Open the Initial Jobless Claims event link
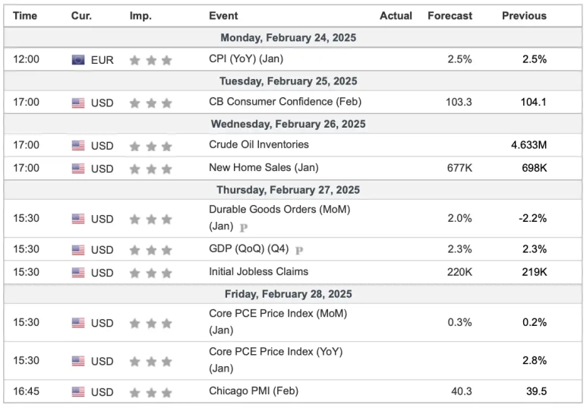Viewport: 587px width, 408px height. (x=258, y=271)
